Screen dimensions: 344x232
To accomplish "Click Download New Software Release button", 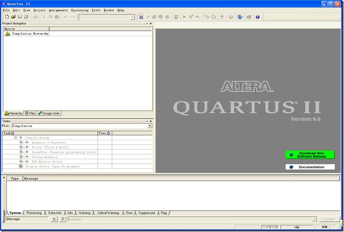I will [x=310, y=155].
